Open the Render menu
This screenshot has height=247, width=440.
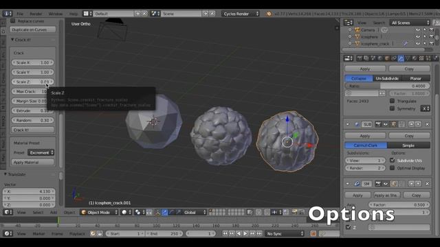coord(36,14)
